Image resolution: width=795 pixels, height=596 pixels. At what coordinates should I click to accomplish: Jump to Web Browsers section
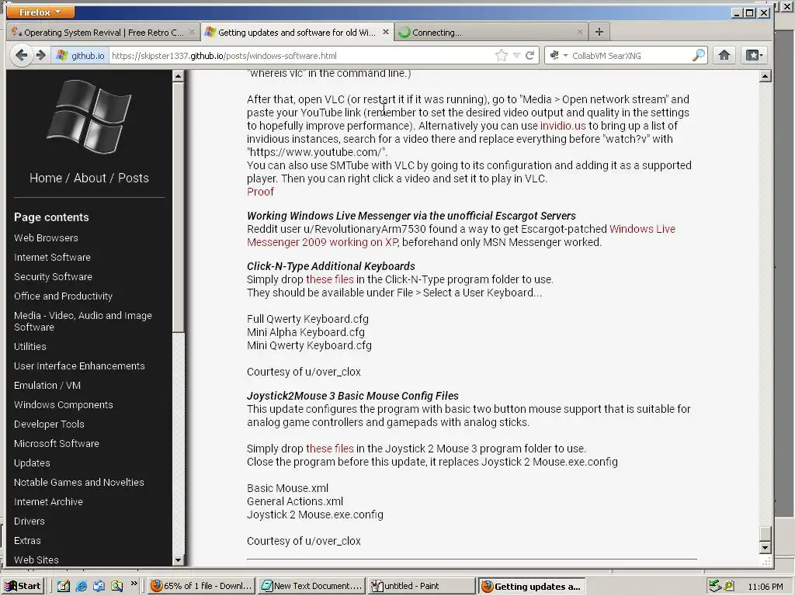pyautogui.click(x=46, y=237)
